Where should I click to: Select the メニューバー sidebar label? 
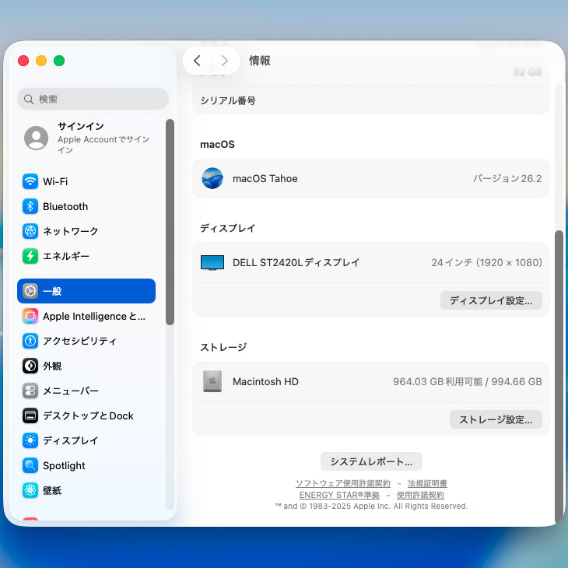coord(71,391)
